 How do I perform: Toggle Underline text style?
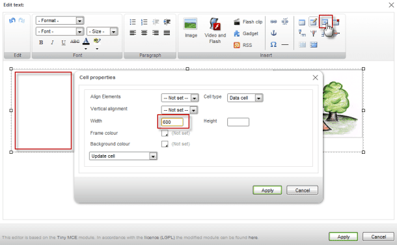[63, 42]
